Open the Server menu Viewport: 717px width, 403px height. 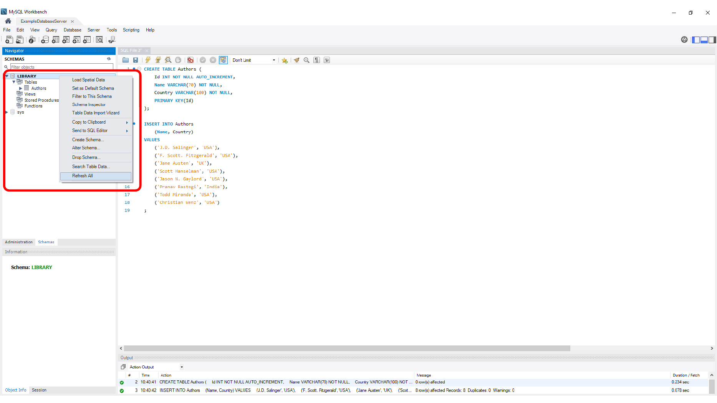[94, 30]
